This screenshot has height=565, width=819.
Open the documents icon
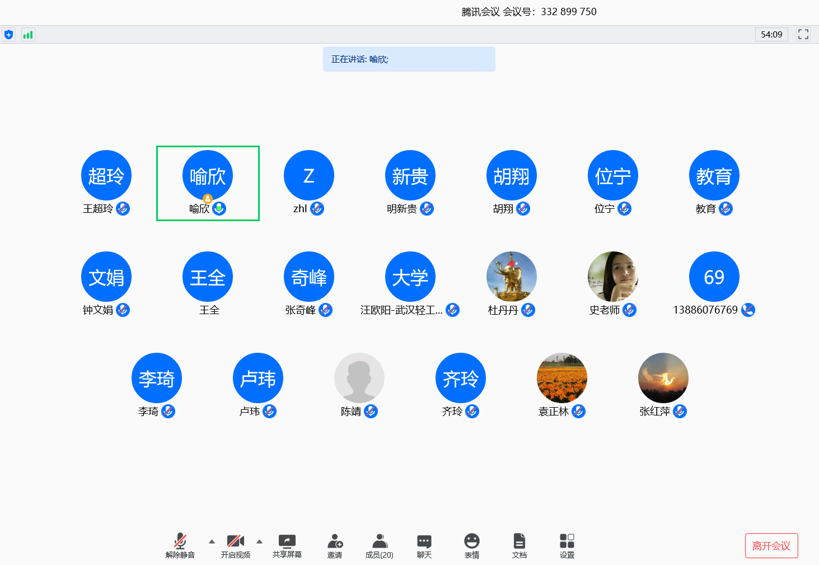(519, 541)
